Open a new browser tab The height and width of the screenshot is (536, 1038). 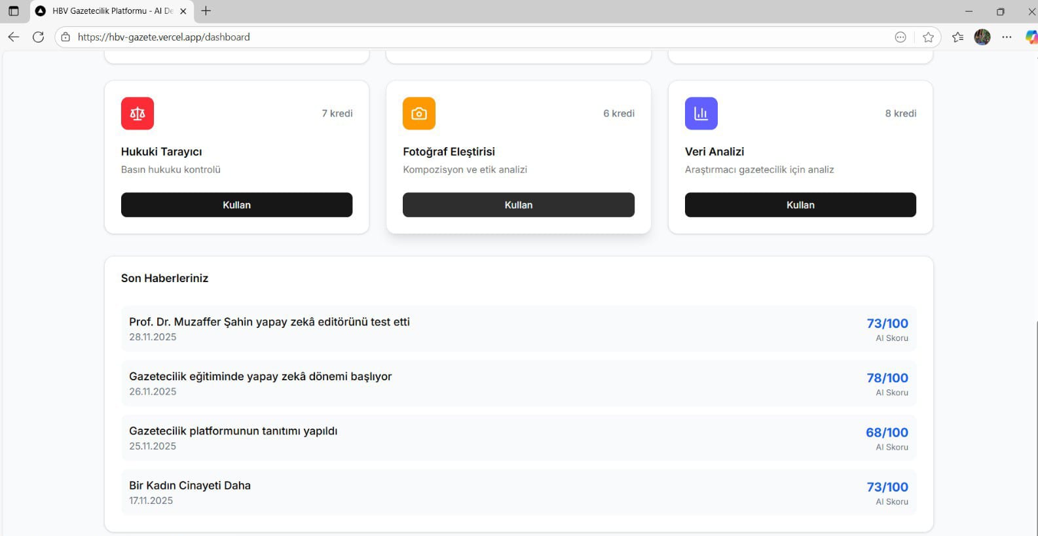coord(206,11)
